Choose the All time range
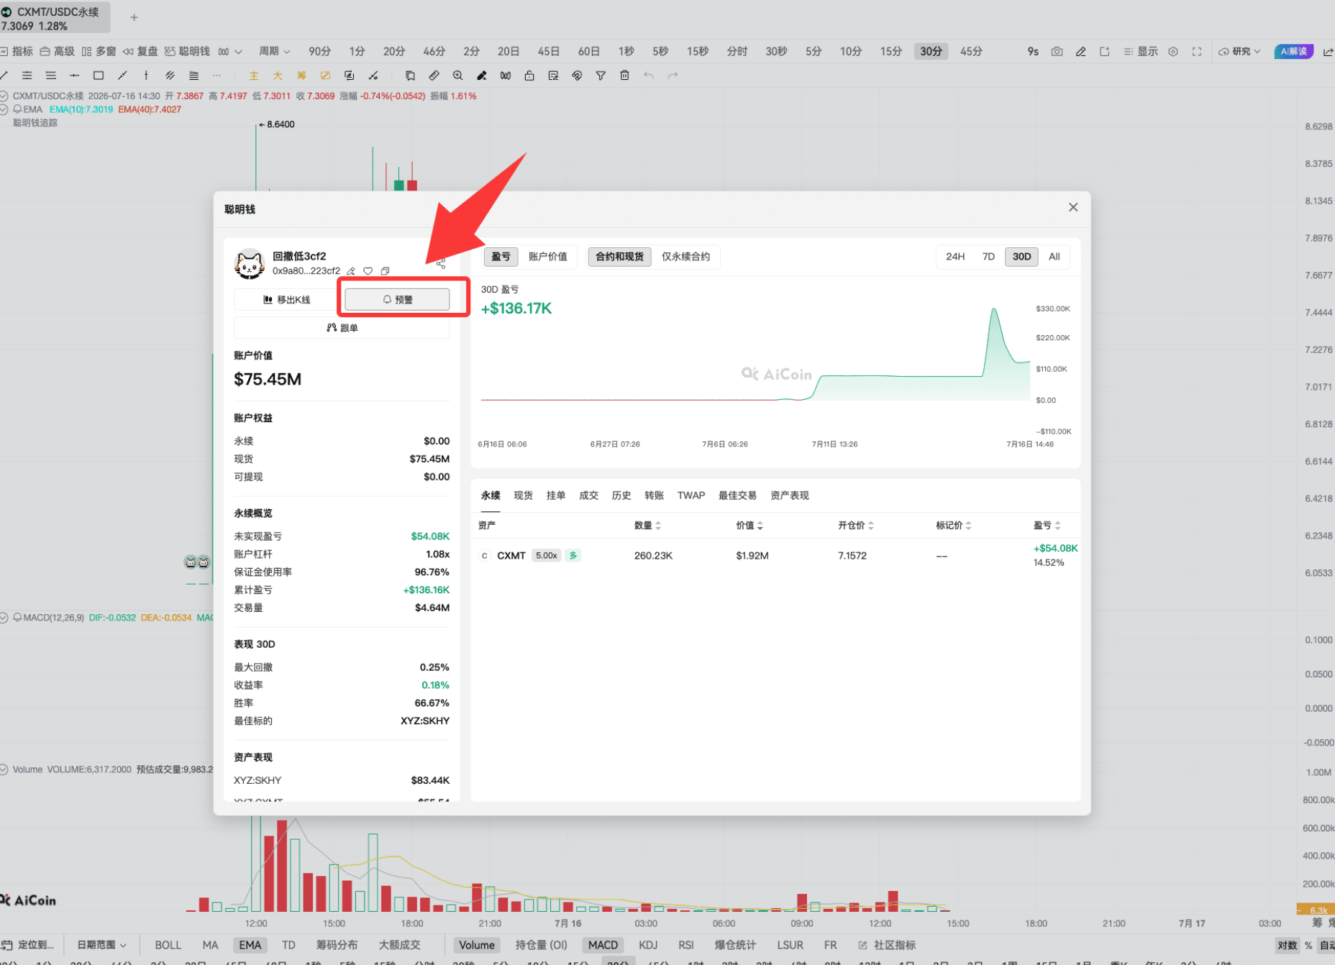The height and width of the screenshot is (965, 1335). pyautogui.click(x=1054, y=257)
